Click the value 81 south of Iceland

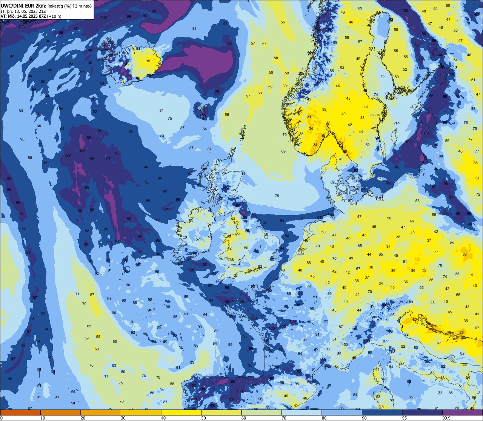(162, 110)
